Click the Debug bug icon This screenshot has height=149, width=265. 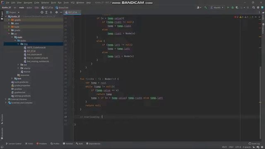pyautogui.click(x=233, y=7)
